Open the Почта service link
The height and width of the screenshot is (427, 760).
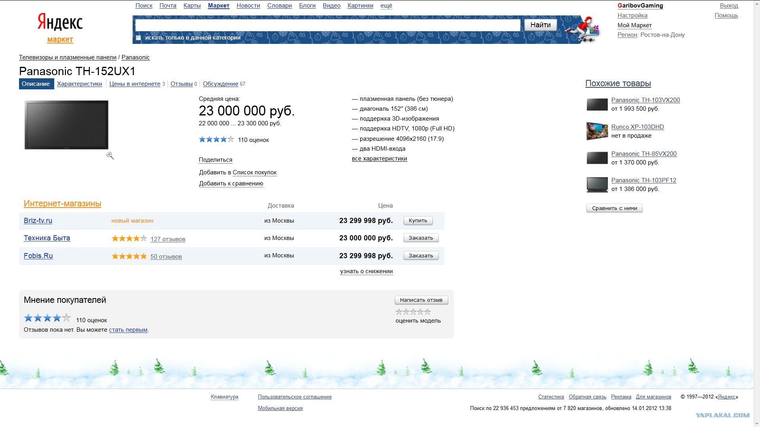[x=168, y=6]
